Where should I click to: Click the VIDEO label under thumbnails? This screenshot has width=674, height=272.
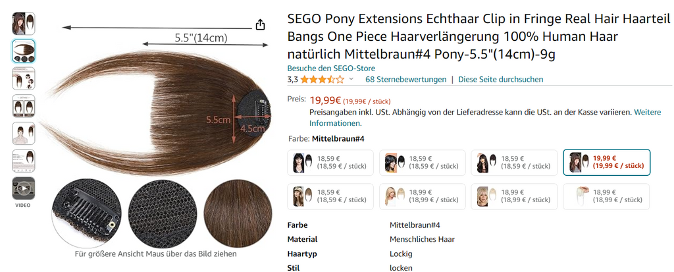[x=23, y=205]
